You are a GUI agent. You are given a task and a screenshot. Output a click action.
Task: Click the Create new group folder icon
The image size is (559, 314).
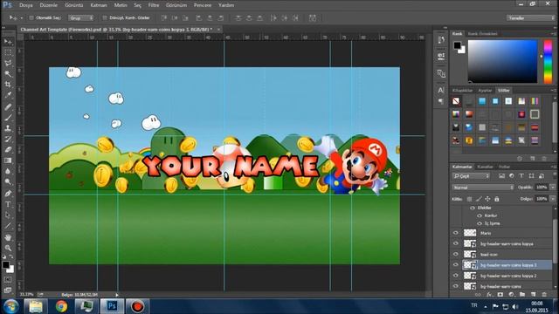coord(522,295)
